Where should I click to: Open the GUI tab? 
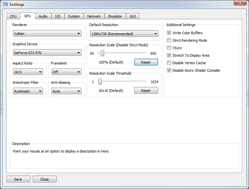point(133,16)
